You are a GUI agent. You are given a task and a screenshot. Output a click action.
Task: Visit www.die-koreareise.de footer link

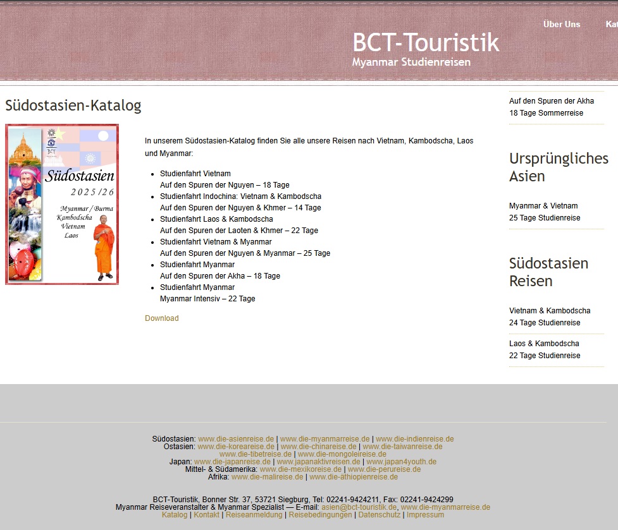coord(236,447)
